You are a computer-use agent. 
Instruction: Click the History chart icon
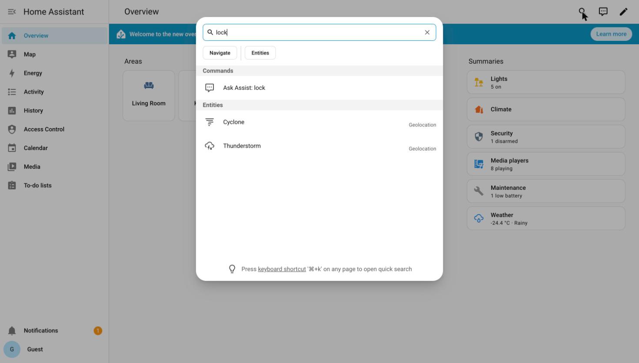[x=12, y=110]
